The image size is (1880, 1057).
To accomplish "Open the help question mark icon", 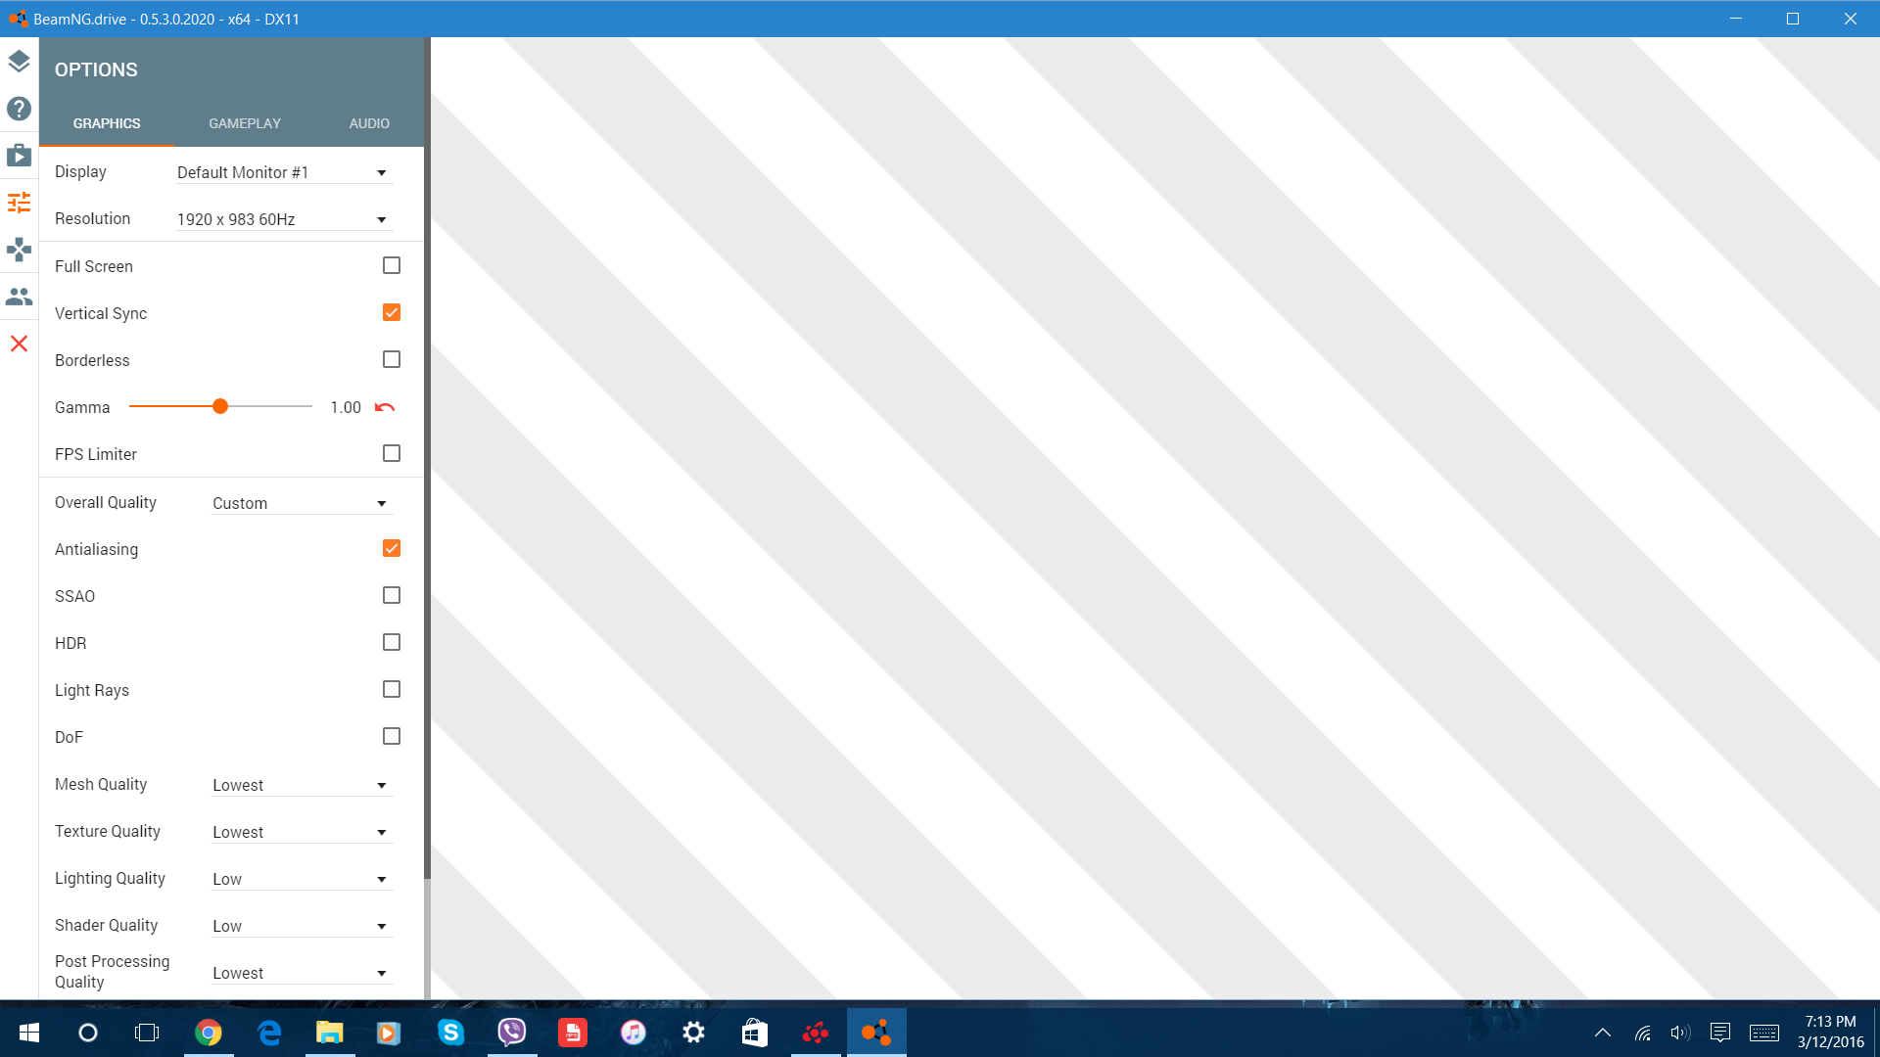I will (19, 109).
